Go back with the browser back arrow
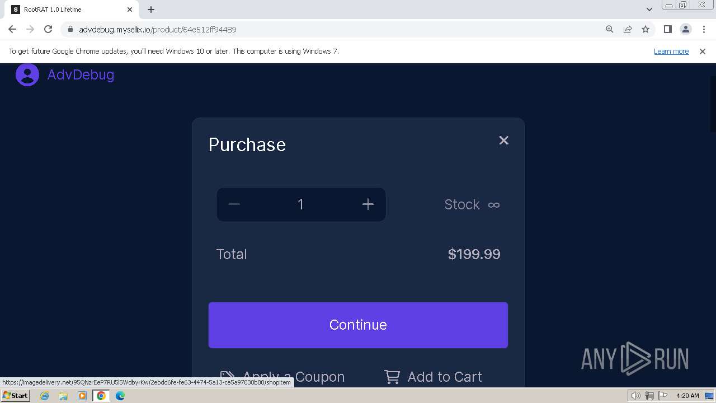This screenshot has height=403, width=716. point(12,29)
